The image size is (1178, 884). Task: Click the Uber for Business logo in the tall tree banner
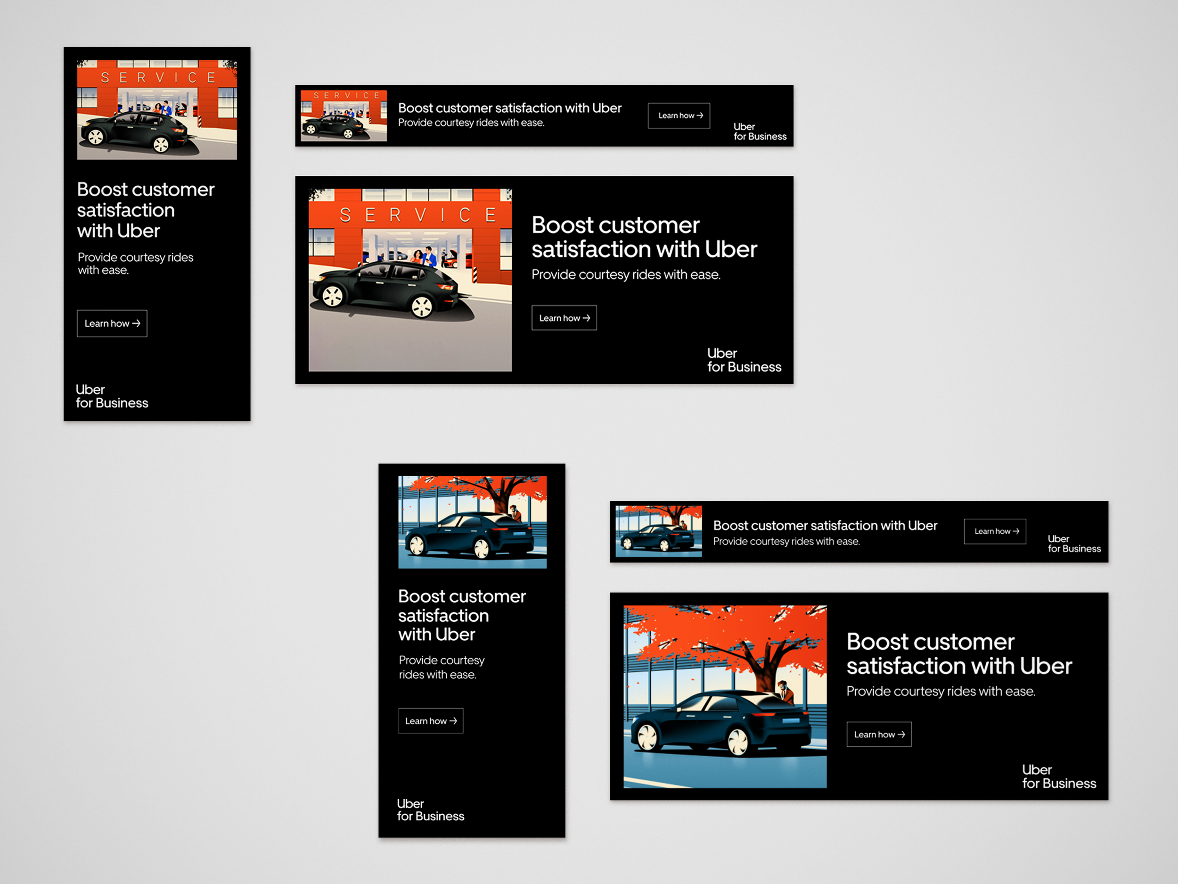pos(430,810)
